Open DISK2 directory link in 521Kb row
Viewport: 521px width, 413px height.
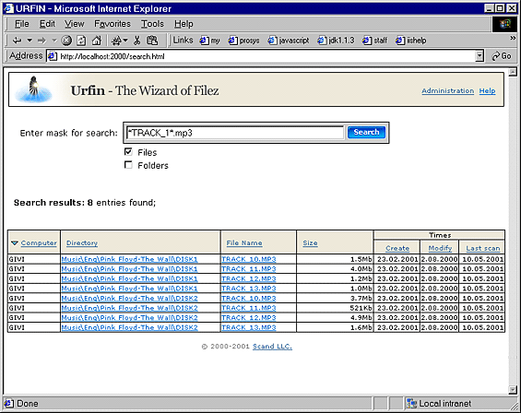pyautogui.click(x=130, y=308)
